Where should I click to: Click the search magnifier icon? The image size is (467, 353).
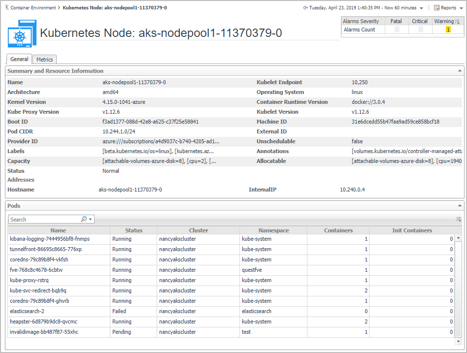(x=84, y=219)
